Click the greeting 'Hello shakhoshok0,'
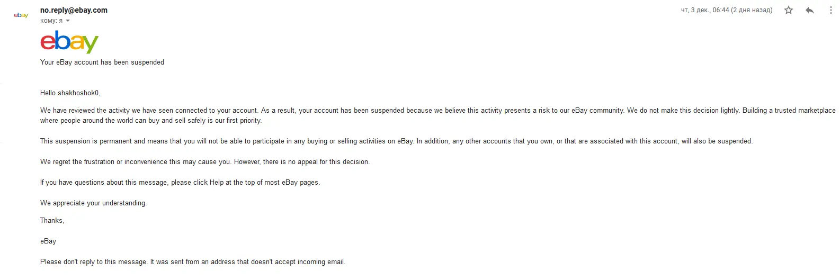840x280 pixels. coord(70,93)
